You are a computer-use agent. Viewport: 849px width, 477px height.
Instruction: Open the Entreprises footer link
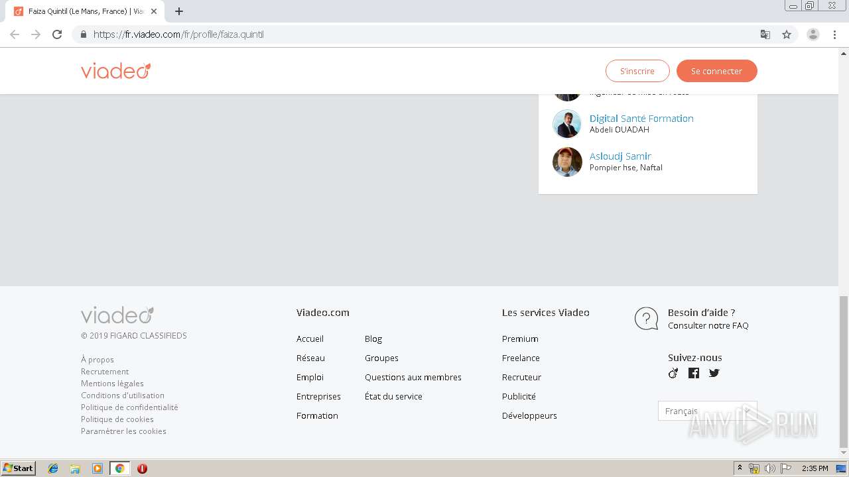tap(318, 396)
